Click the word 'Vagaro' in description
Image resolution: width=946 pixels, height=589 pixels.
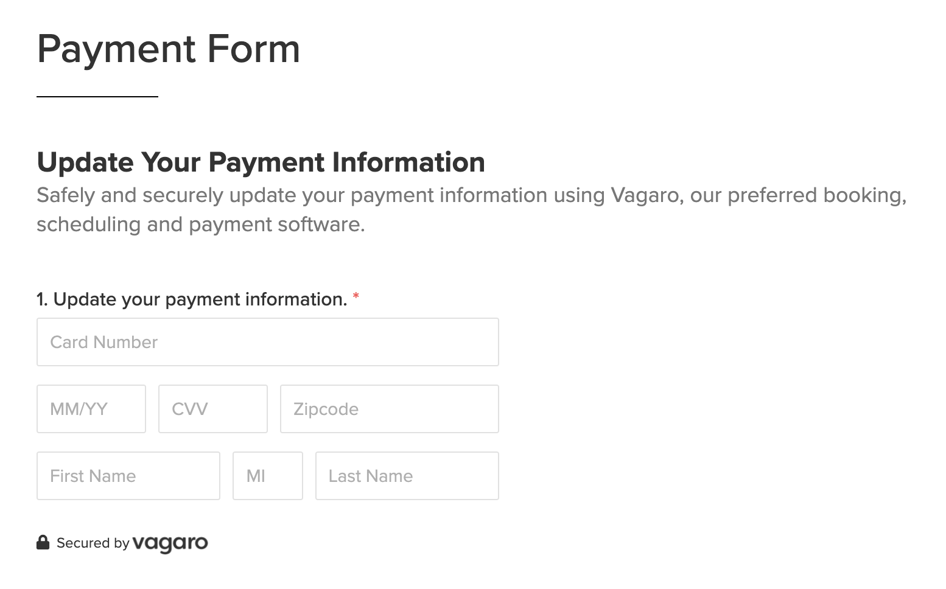645,195
